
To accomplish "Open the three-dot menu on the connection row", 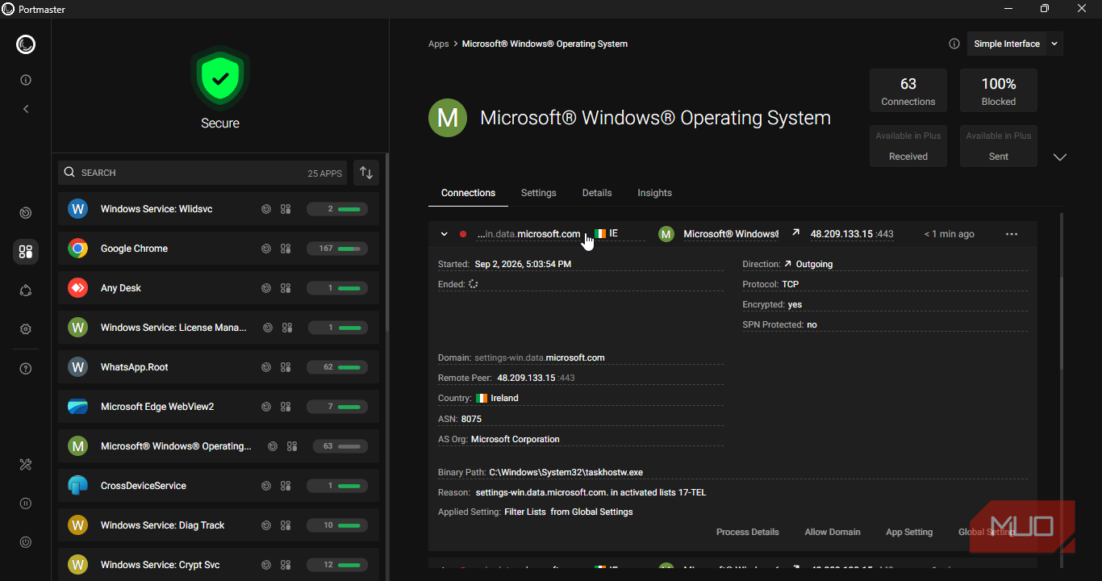I will [1012, 234].
